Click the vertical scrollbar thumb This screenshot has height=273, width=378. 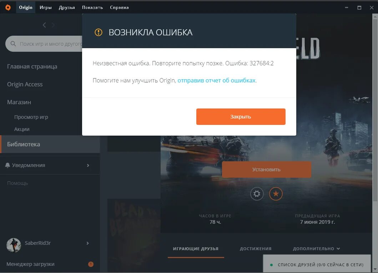[375, 110]
